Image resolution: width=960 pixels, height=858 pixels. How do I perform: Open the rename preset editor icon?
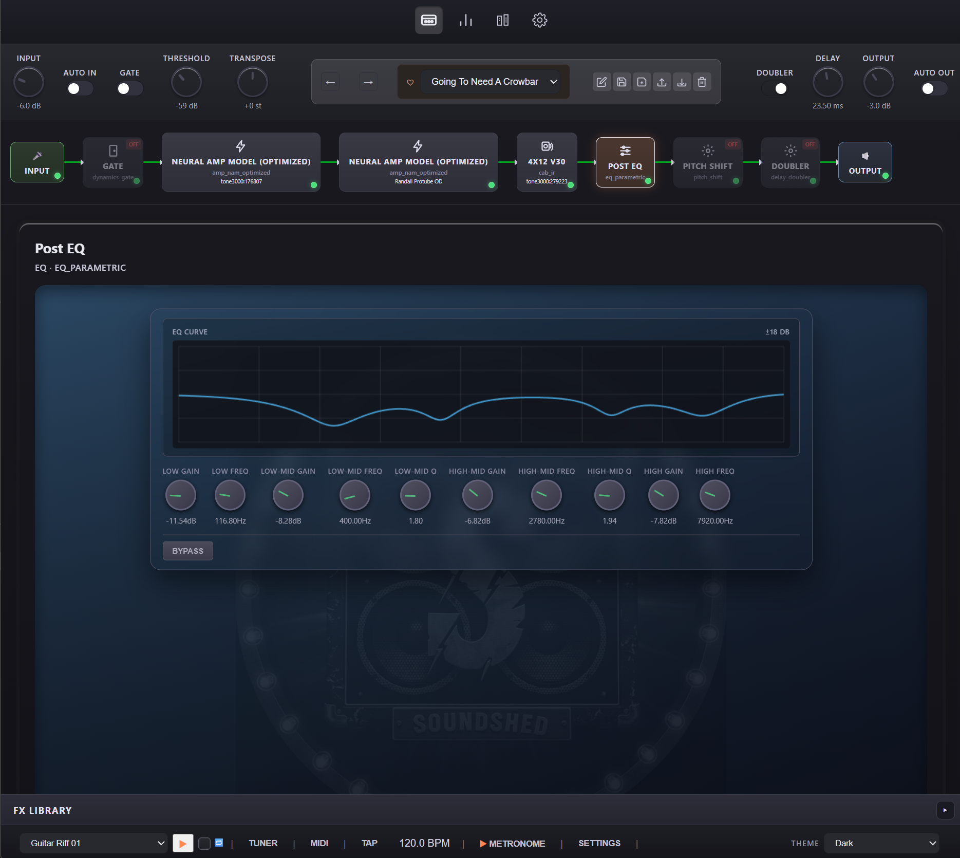[601, 82]
